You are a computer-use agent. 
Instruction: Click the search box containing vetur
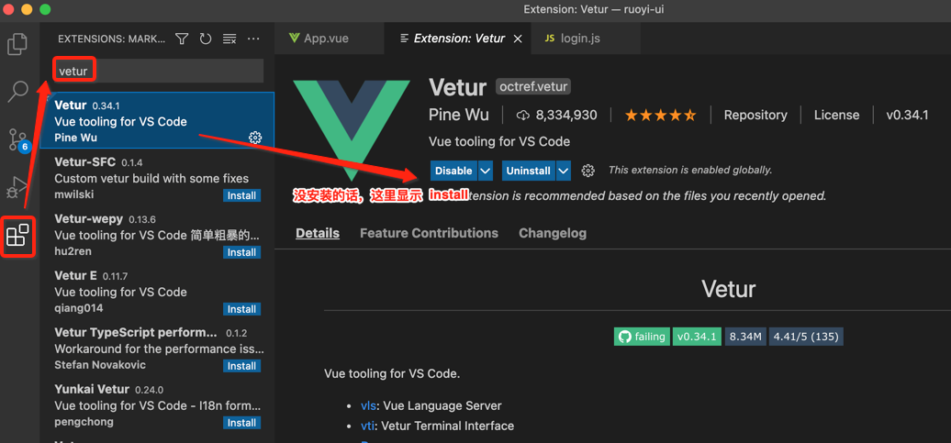159,71
